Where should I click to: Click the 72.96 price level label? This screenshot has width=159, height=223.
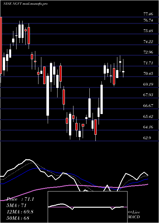(148, 52)
